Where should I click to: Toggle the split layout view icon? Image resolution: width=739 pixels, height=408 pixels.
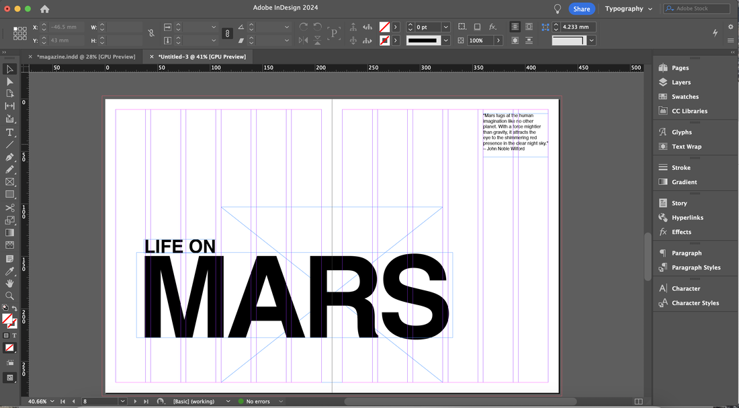pyautogui.click(x=638, y=401)
